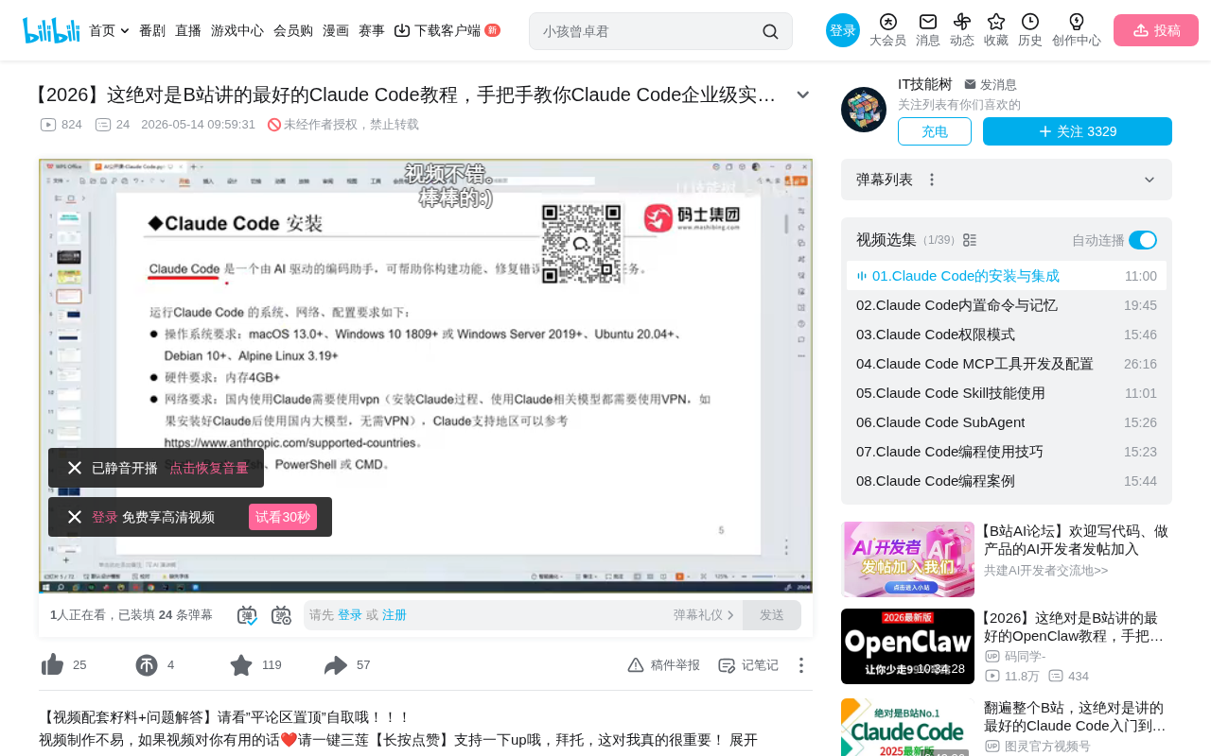Image resolution: width=1211 pixels, height=756 pixels.
Task: Close the 已静音开播 notice
Action: 75,468
